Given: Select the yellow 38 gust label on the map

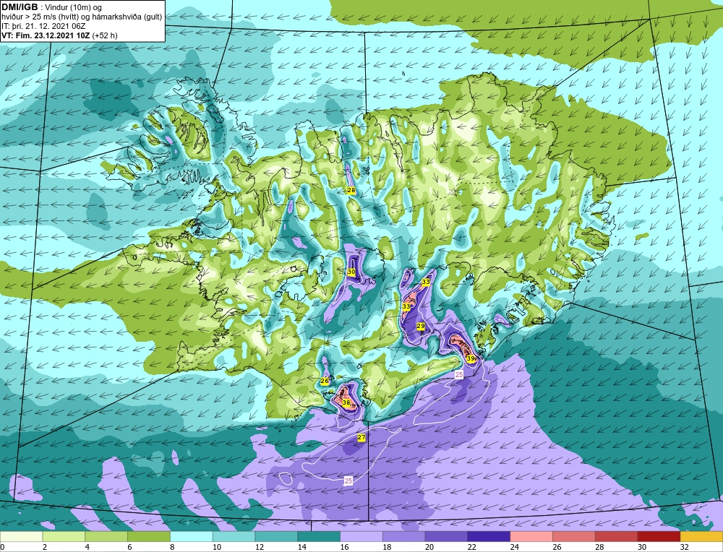Looking at the screenshot, I should point(346,402).
